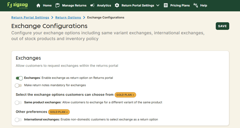The image size is (240, 128).
Task: Select Return Portal Settings menu label
Action: (138, 5)
